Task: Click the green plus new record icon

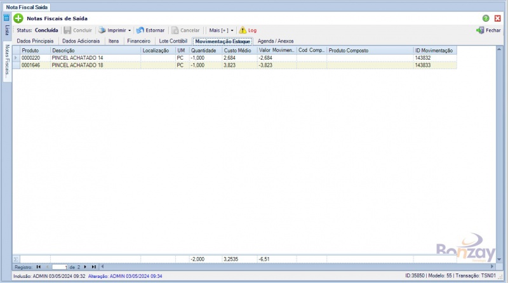Action: 18,18
